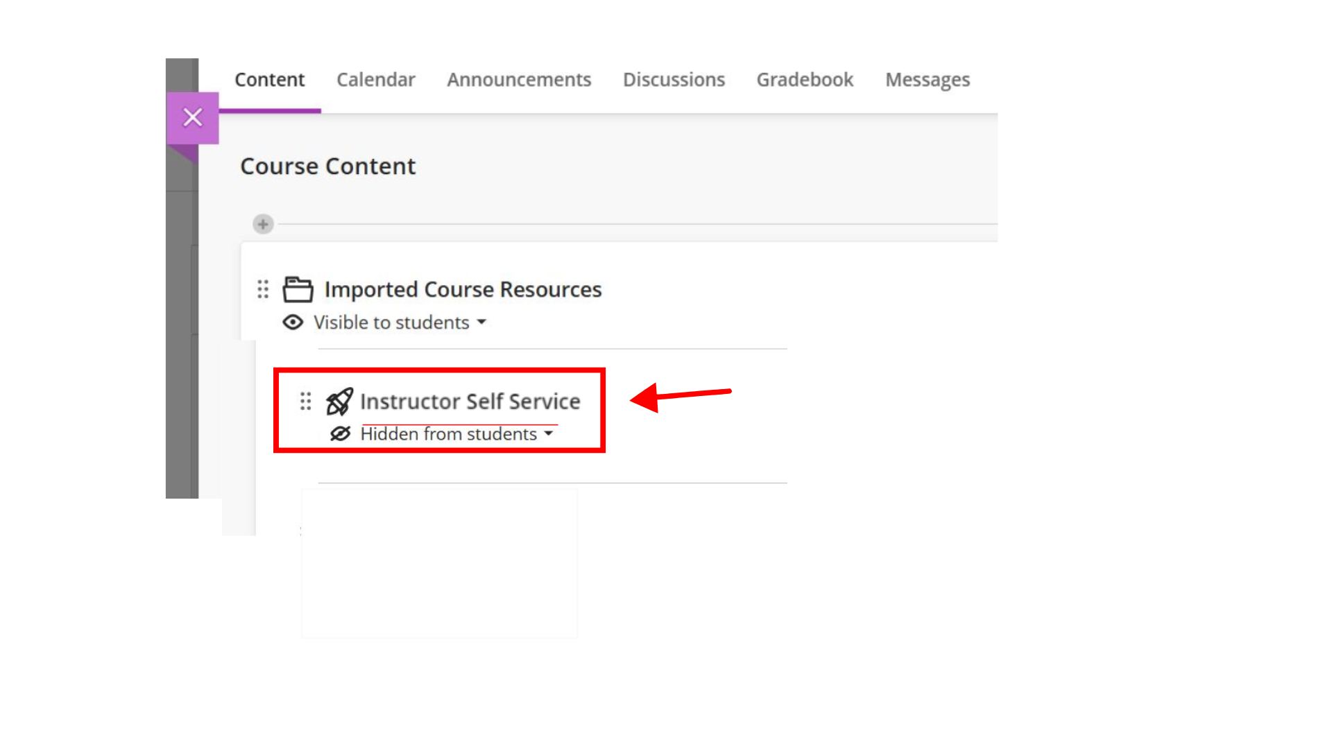Expand the Visible to students dropdown
The image size is (1332, 749).
[x=400, y=322]
